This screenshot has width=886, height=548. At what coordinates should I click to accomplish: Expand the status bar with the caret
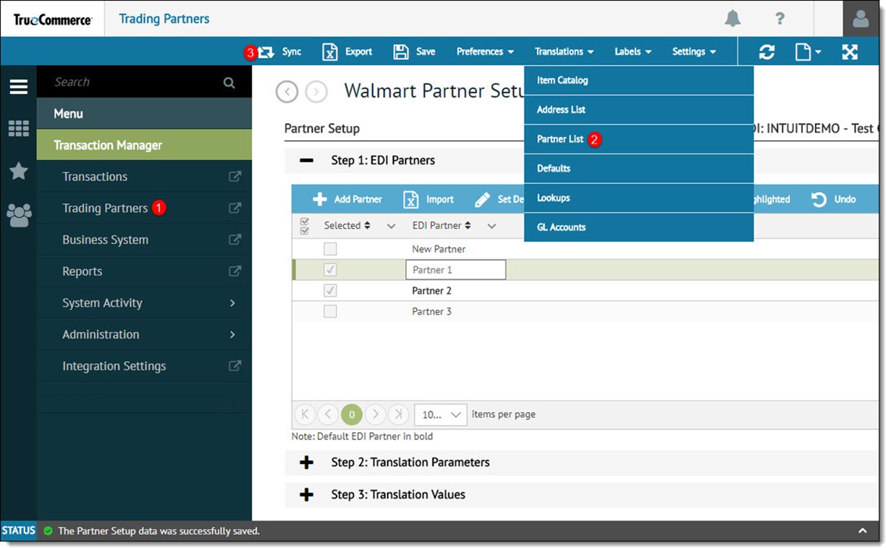tap(863, 531)
